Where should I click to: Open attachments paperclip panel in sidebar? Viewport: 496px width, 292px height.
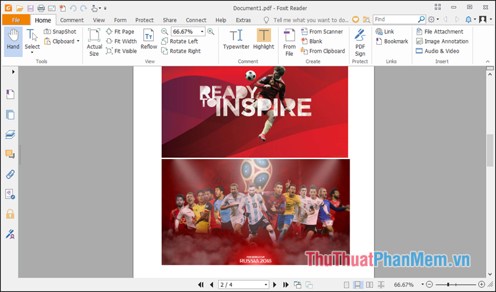coord(10,174)
